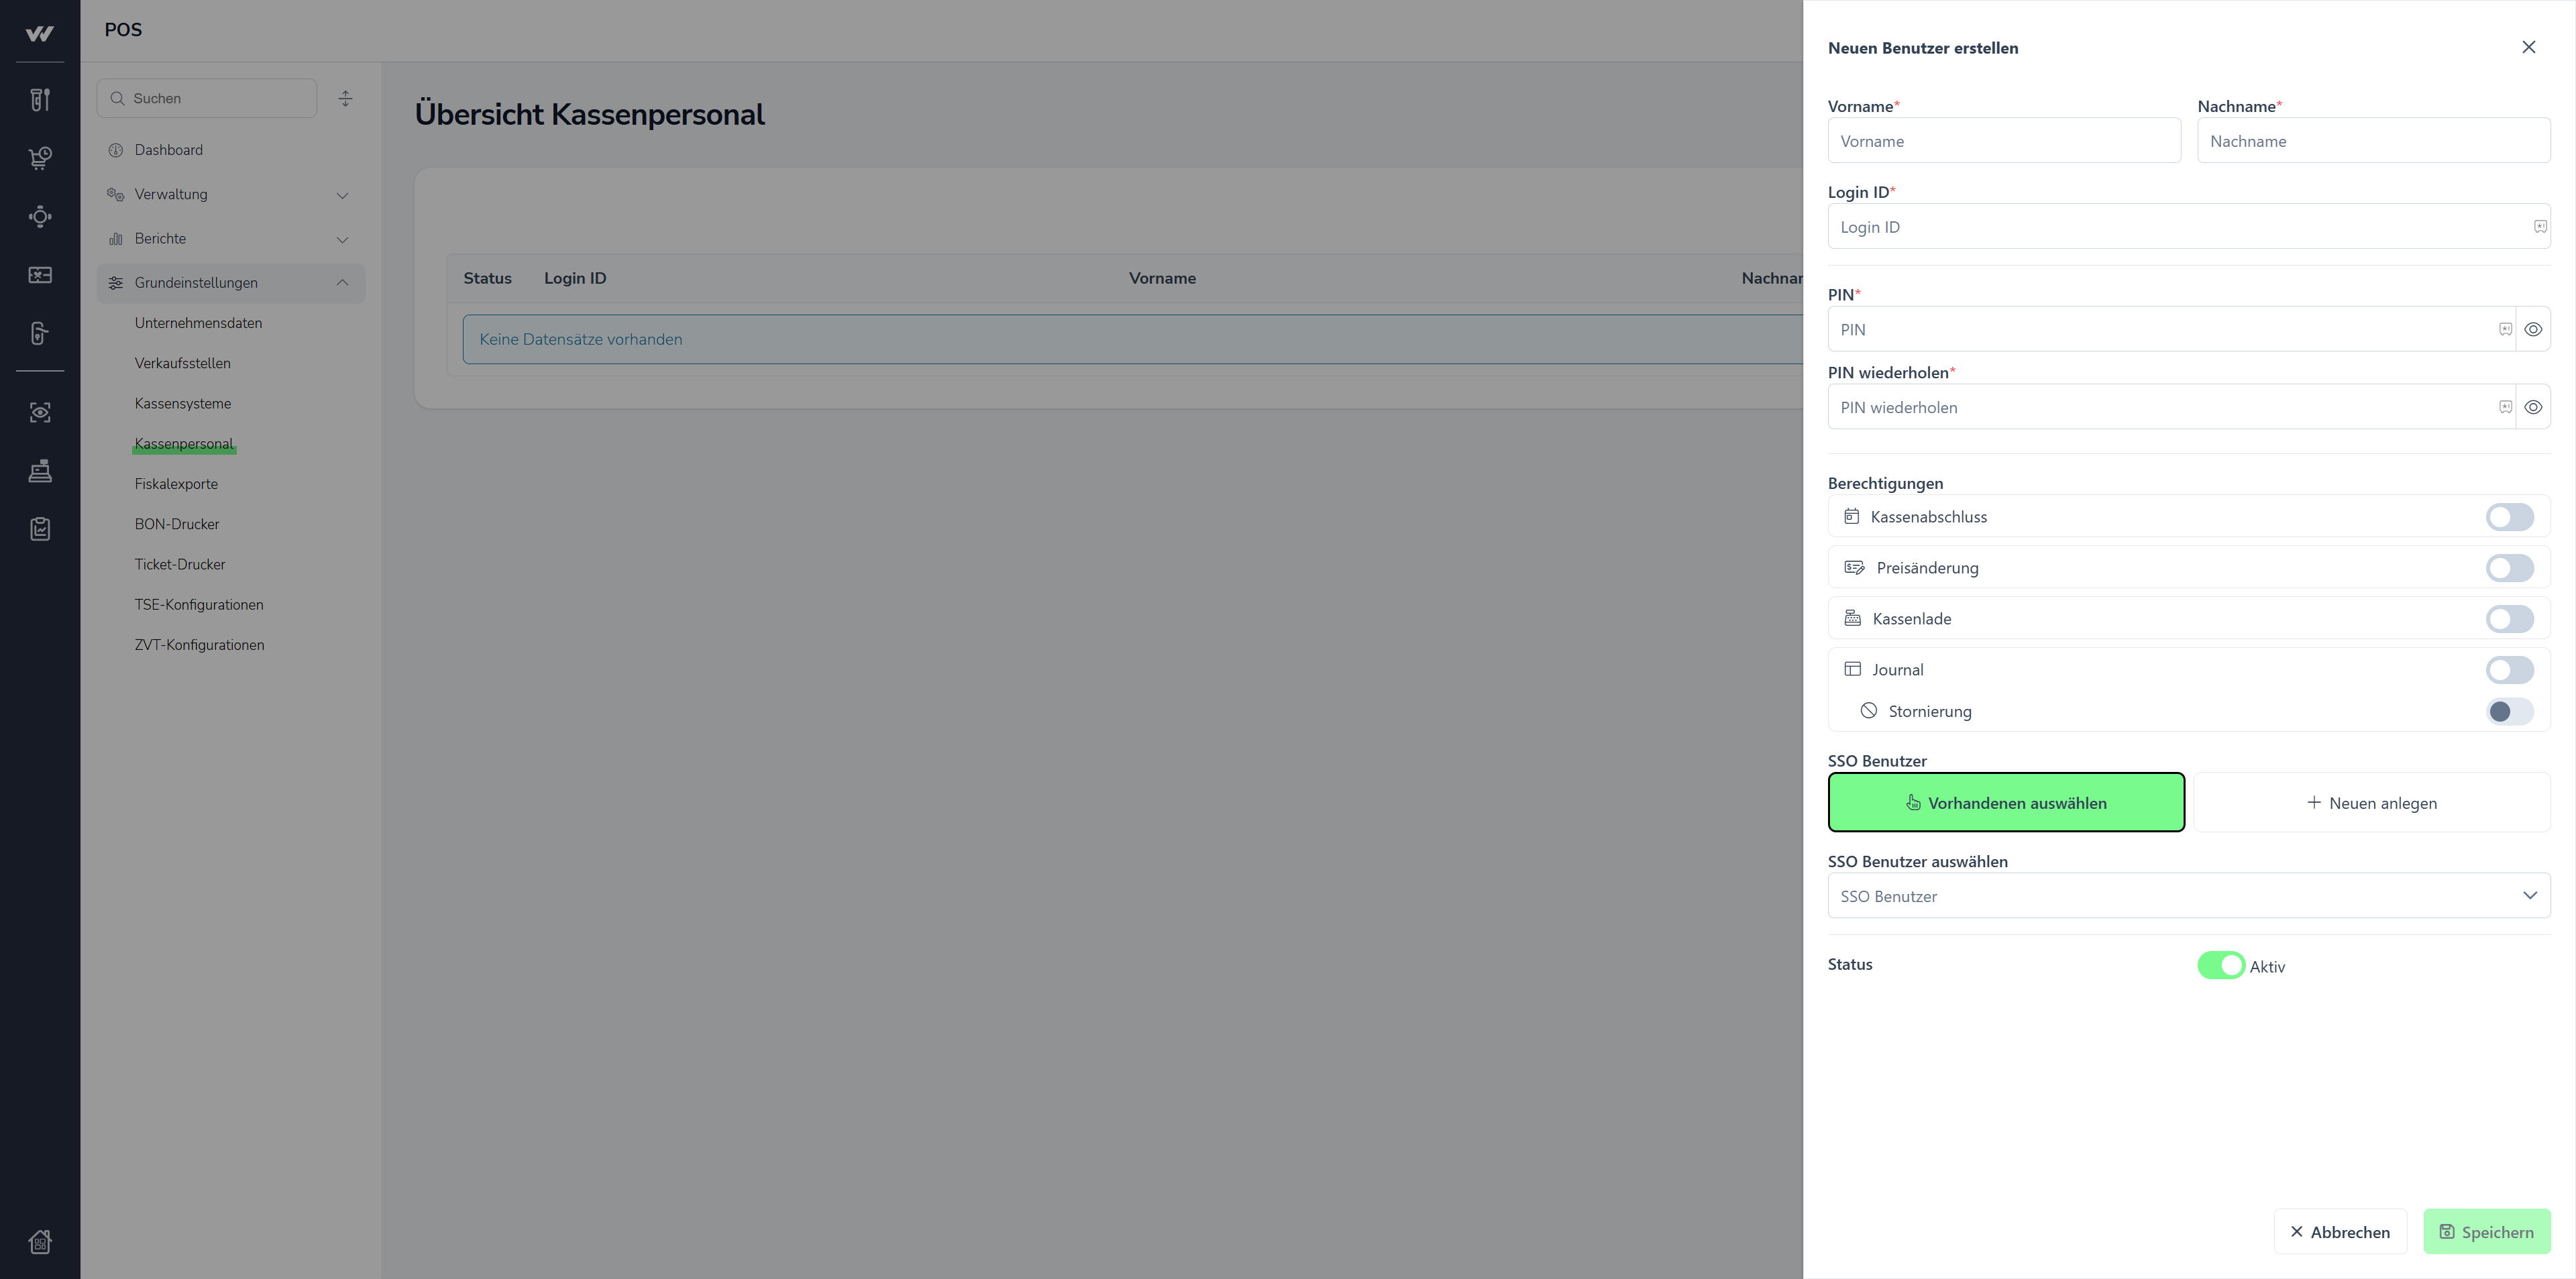Click the Abbrechen button
Viewport: 2576px width, 1279px height.
coord(2340,1232)
